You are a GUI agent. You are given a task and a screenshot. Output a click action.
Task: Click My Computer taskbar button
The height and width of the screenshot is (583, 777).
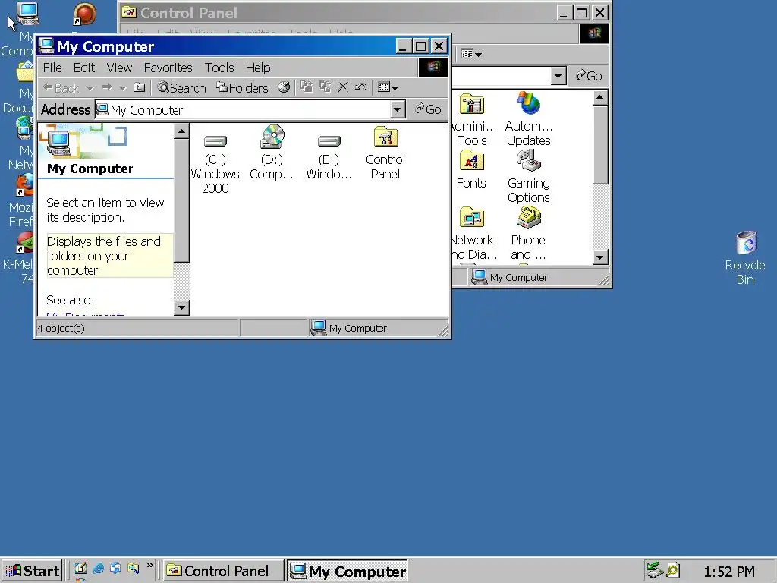pyautogui.click(x=348, y=571)
